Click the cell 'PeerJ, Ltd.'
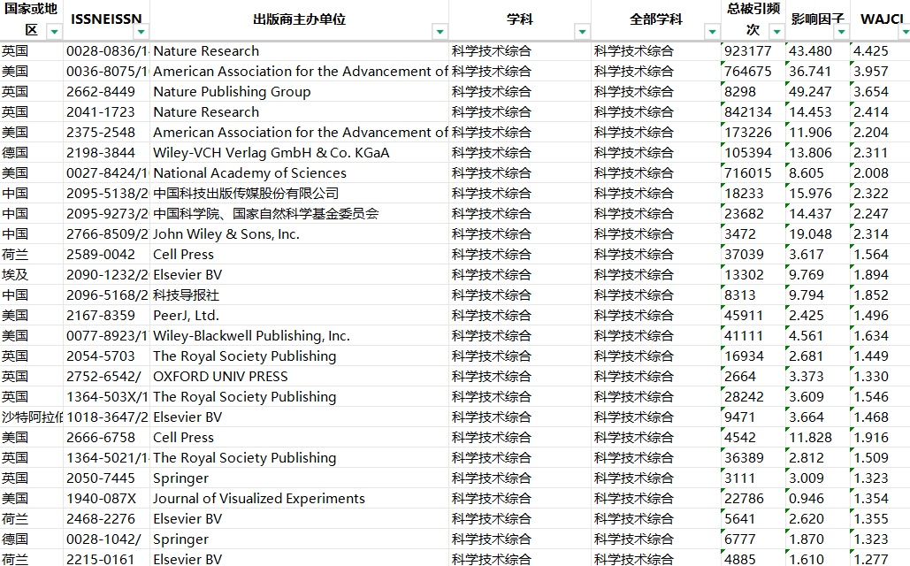This screenshot has width=910, height=566. point(300,315)
